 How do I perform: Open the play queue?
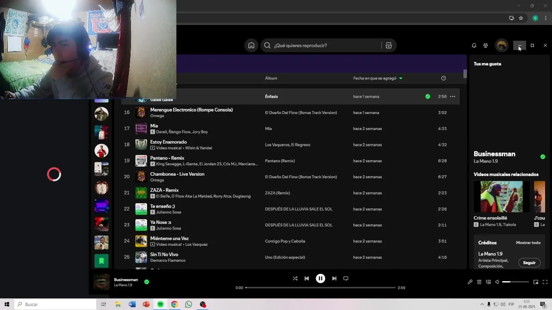pyautogui.click(x=479, y=282)
